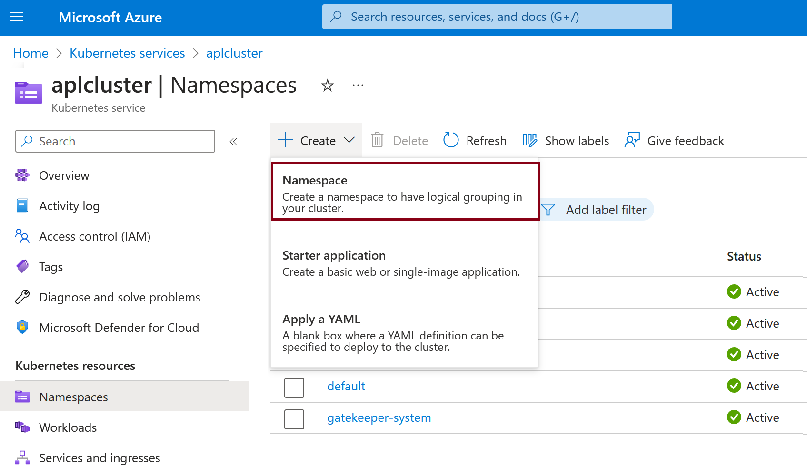Open the gatekeeper-system namespace link
807x475 pixels.
[379, 417]
